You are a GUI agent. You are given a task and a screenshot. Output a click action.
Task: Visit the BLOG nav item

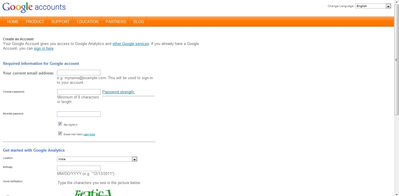pyautogui.click(x=139, y=22)
